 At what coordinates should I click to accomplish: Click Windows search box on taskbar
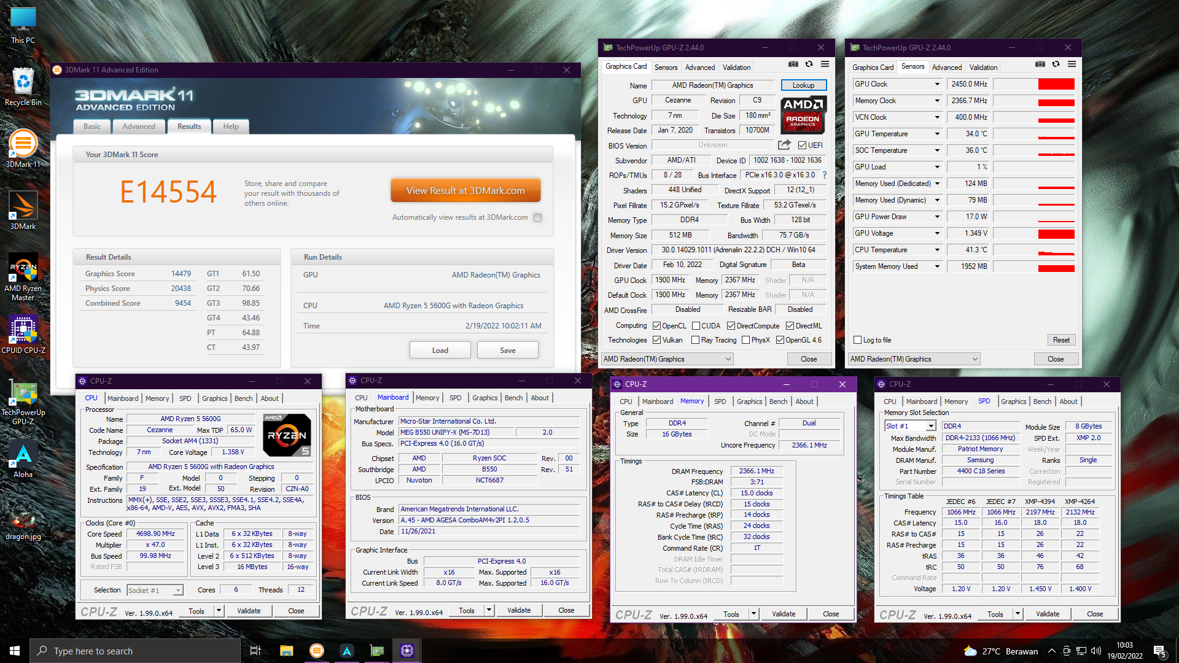coord(135,651)
